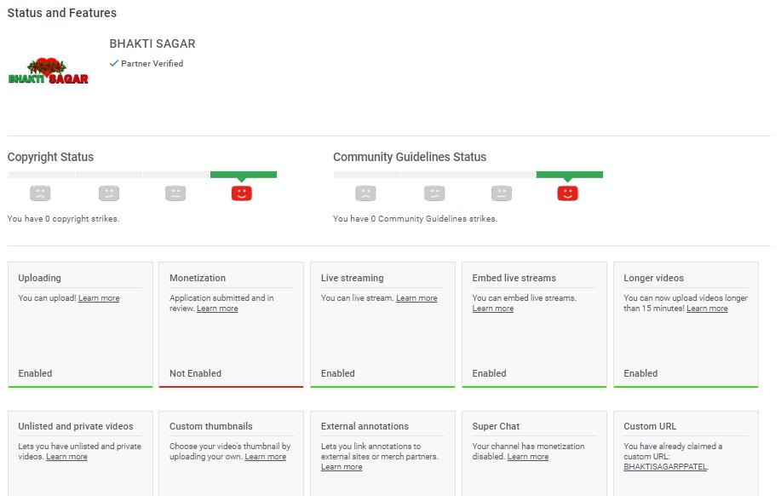The image size is (781, 496).
Task: Open Learn more in Unlisted and private videos
Action: click(x=66, y=457)
